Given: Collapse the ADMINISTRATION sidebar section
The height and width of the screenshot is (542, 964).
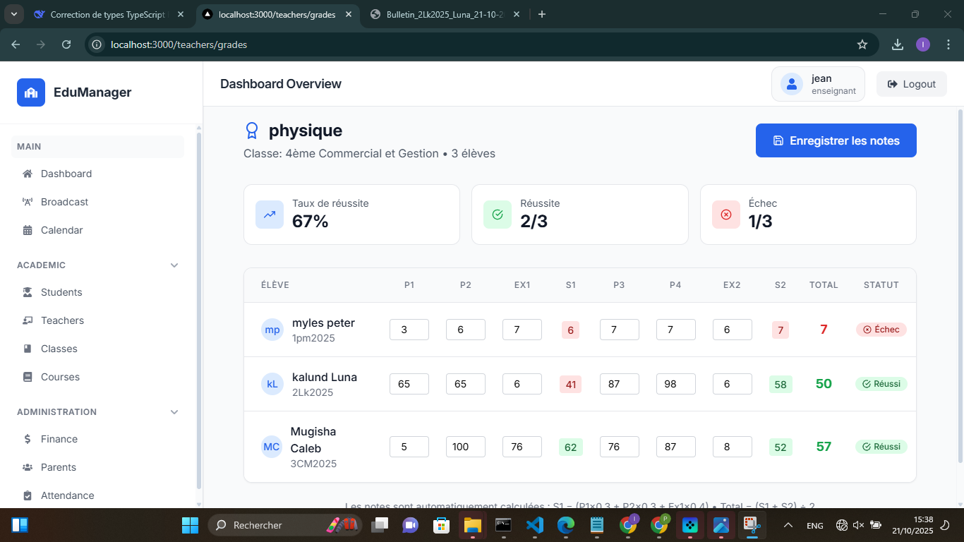Looking at the screenshot, I should pos(174,412).
